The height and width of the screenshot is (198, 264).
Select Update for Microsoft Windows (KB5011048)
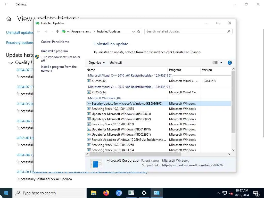(x=159, y=129)
